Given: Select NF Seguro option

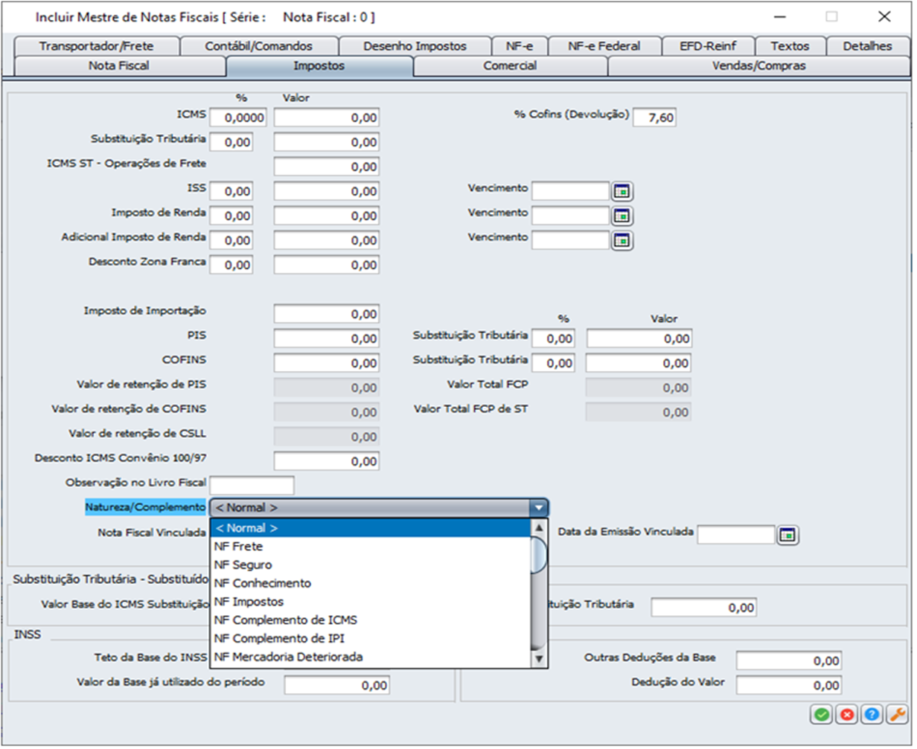Looking at the screenshot, I should [x=371, y=565].
